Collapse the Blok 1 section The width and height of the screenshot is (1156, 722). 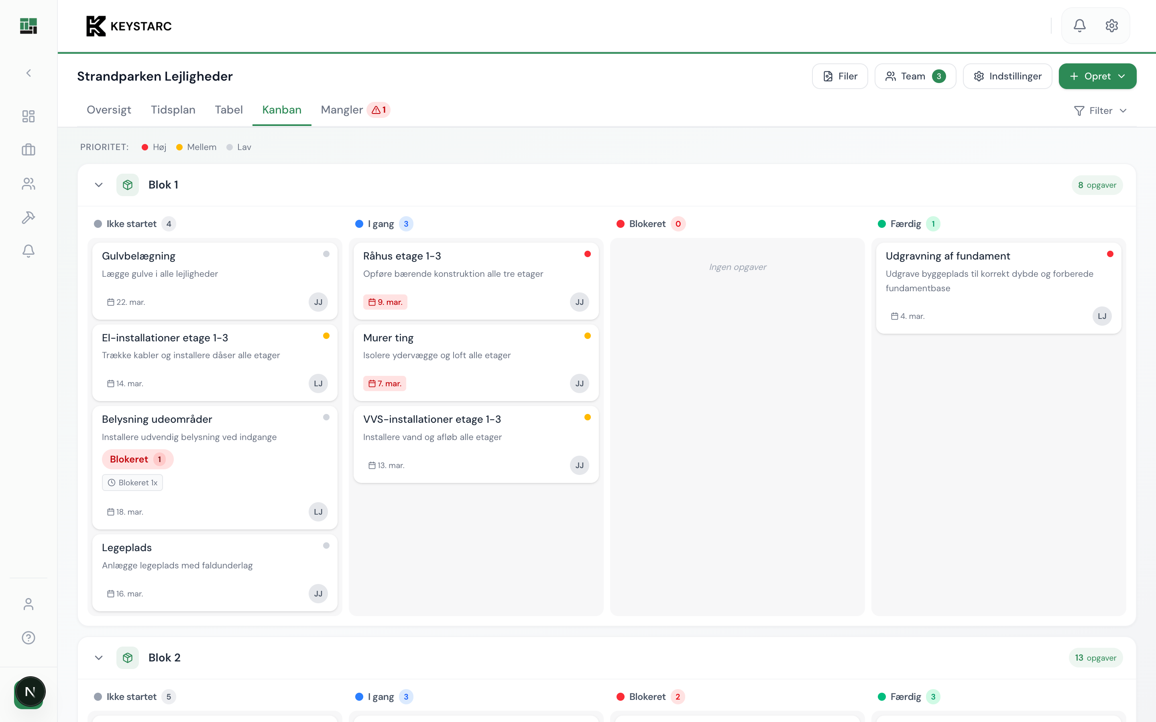(99, 185)
